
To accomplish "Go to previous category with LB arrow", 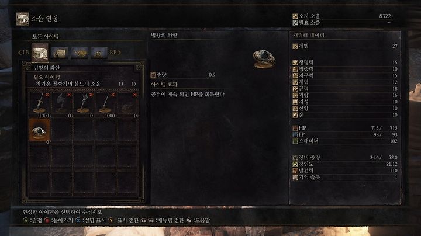I will pos(23,53).
